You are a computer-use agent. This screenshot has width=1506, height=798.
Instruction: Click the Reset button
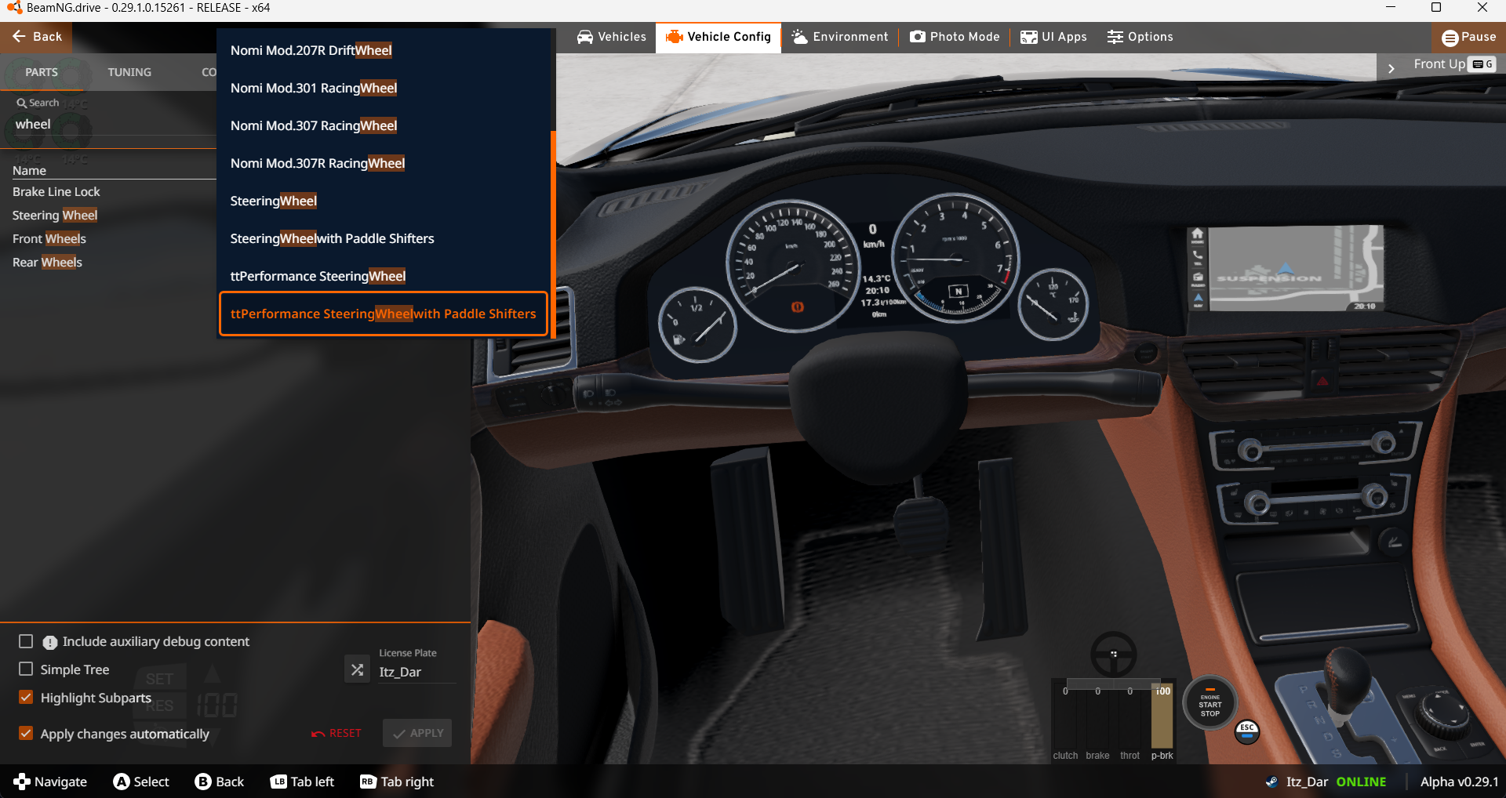click(336, 734)
